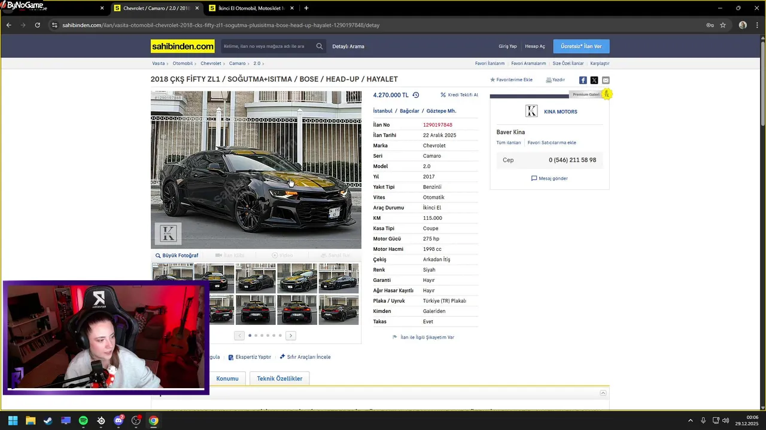Click the Premium Galeri badge icon
766x430 pixels.
[x=606, y=94]
